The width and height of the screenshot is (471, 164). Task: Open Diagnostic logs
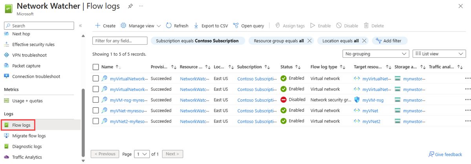pyautogui.click(x=27, y=146)
